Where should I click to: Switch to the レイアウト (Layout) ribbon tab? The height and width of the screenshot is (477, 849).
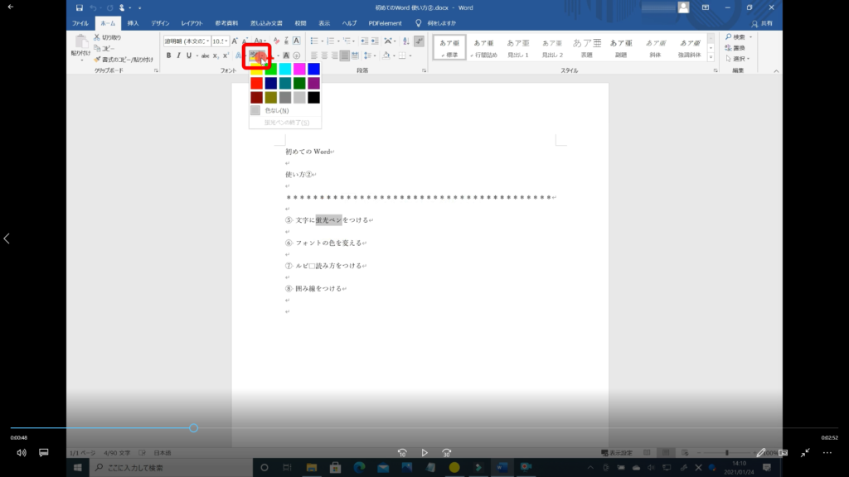click(192, 23)
